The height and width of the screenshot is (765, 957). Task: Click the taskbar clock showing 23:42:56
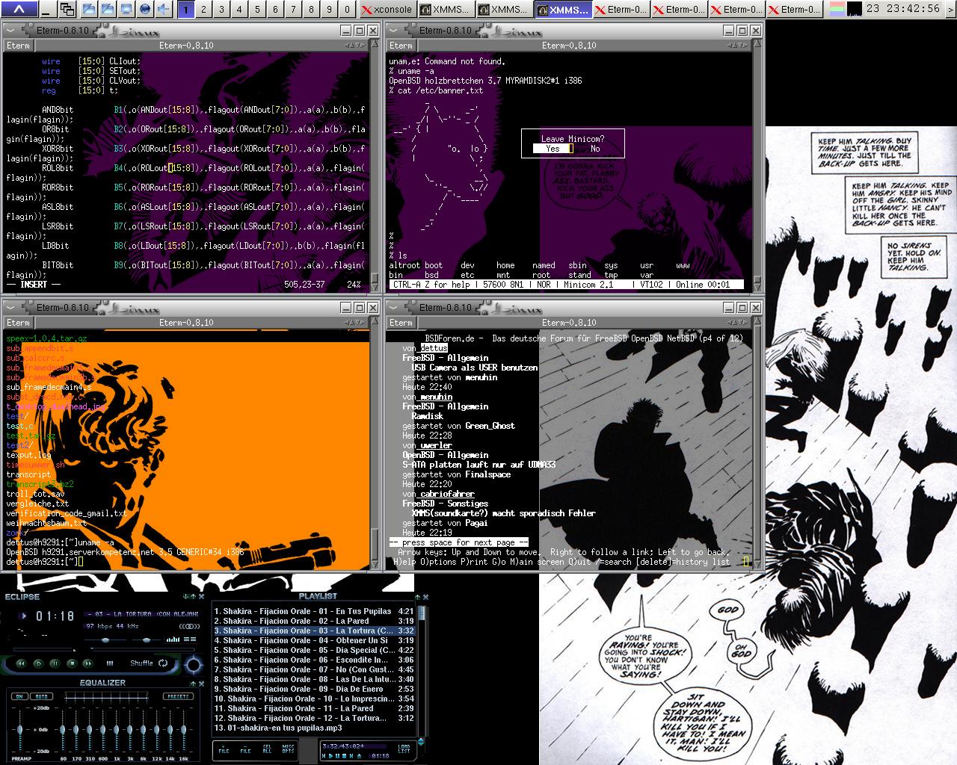pos(903,10)
